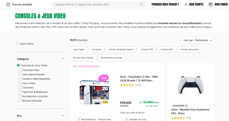Screen dimensions: 229x121
Task: Collapse the Prix filter section
Action: point(63,116)
